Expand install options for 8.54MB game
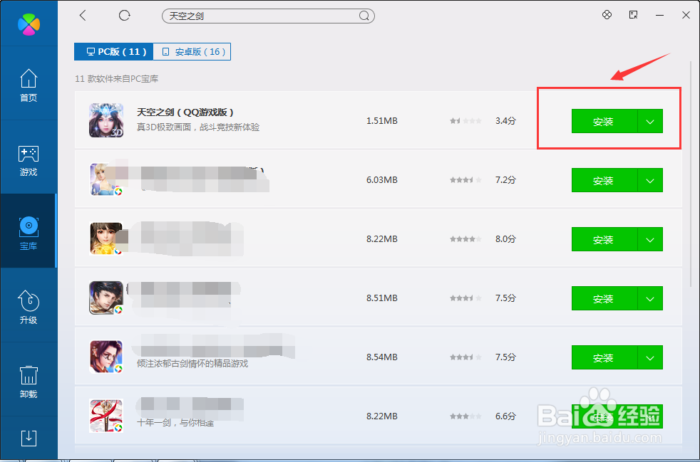 (650, 357)
